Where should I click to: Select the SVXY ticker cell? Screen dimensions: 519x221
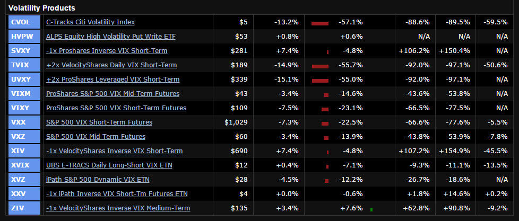(24, 51)
